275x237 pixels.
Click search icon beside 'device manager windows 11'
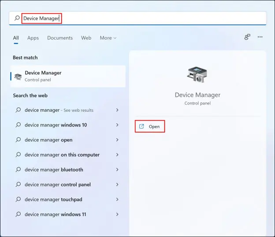[18, 214]
